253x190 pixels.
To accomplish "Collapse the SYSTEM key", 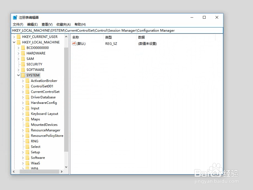I will pos(18,75).
